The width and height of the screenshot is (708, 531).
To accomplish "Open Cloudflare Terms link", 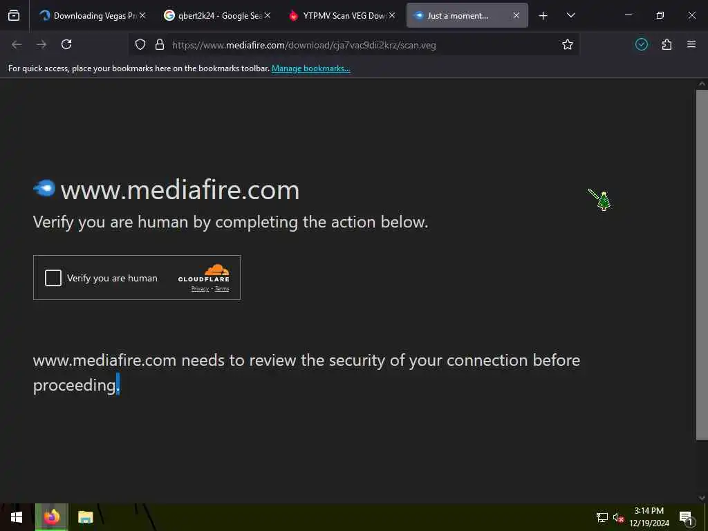I will click(x=222, y=289).
